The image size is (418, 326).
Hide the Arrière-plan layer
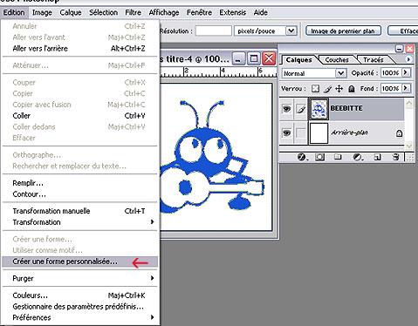[286, 133]
